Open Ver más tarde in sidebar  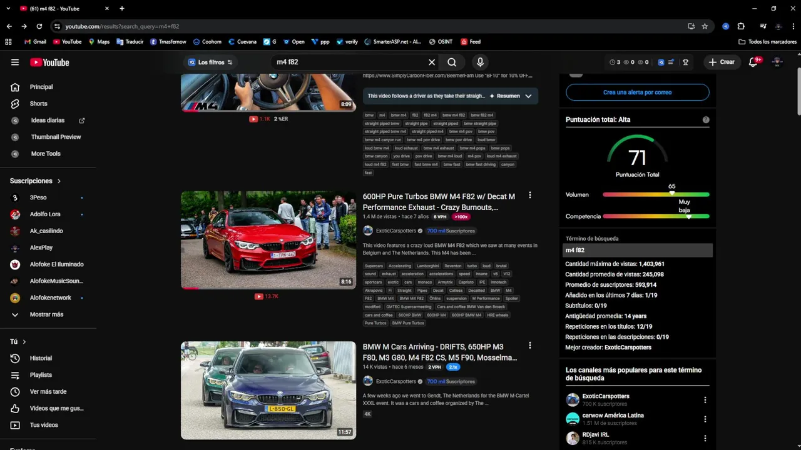[x=48, y=392]
